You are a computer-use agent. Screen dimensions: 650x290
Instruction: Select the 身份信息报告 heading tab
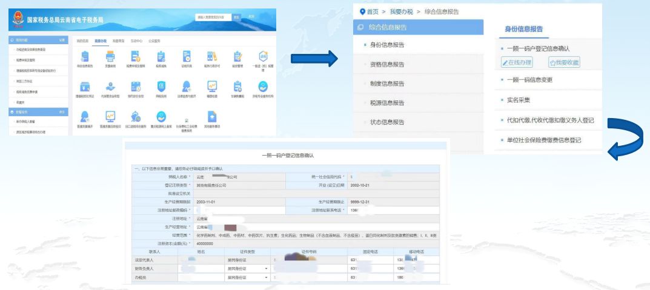tap(523, 29)
